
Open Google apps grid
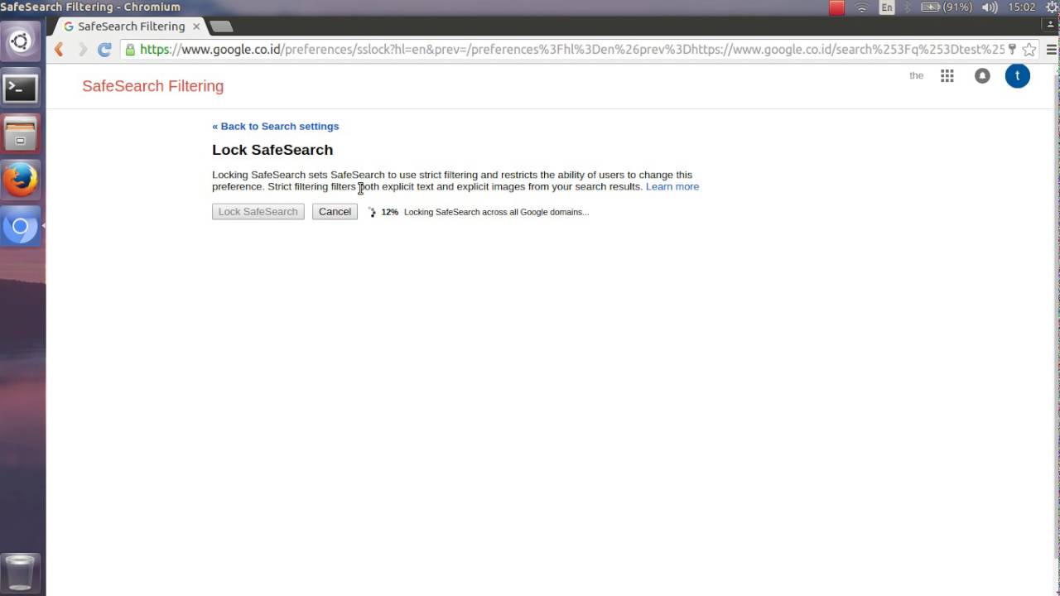point(947,76)
